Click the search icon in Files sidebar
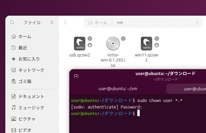Screen dimensions: 206x133 tap(12, 22)
